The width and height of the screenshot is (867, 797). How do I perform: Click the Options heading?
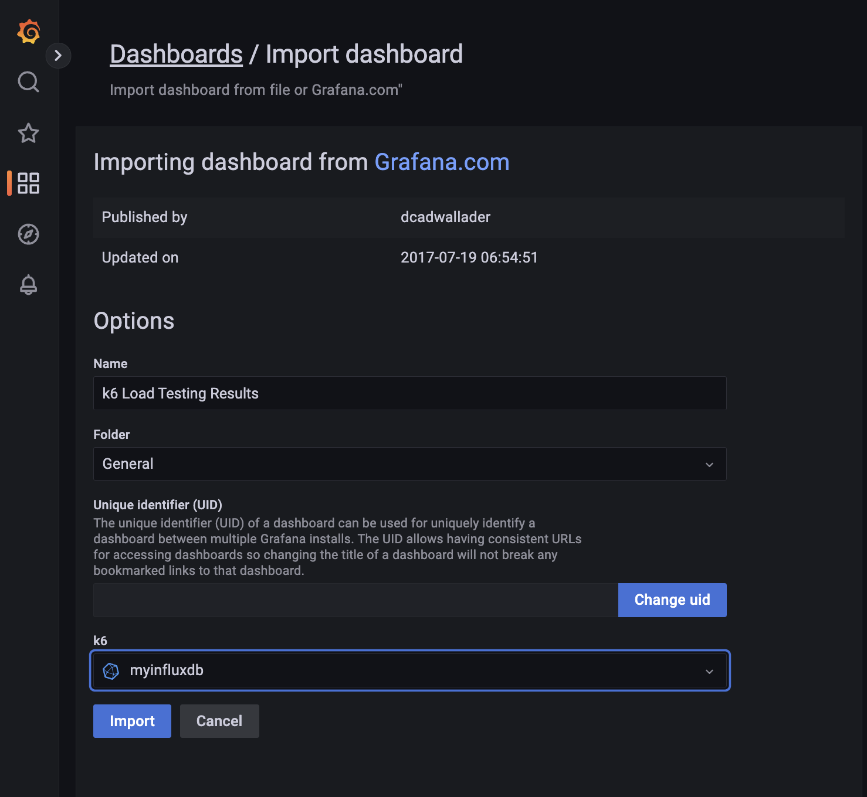134,321
